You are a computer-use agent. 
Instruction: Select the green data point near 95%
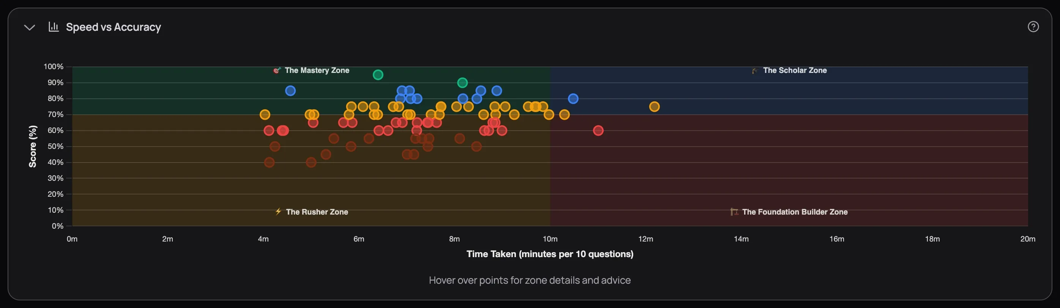pos(378,75)
